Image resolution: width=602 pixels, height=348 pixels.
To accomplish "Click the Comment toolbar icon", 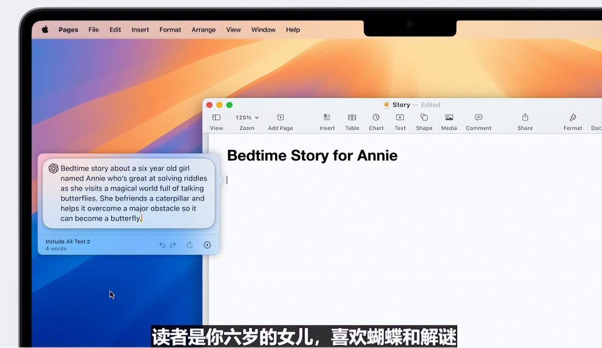I will (479, 118).
